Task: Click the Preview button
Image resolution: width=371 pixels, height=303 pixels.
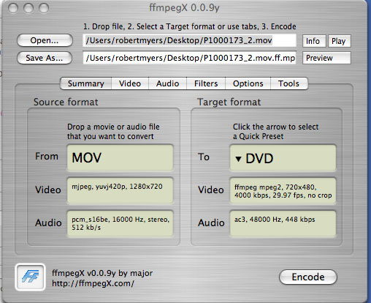Action: point(326,58)
